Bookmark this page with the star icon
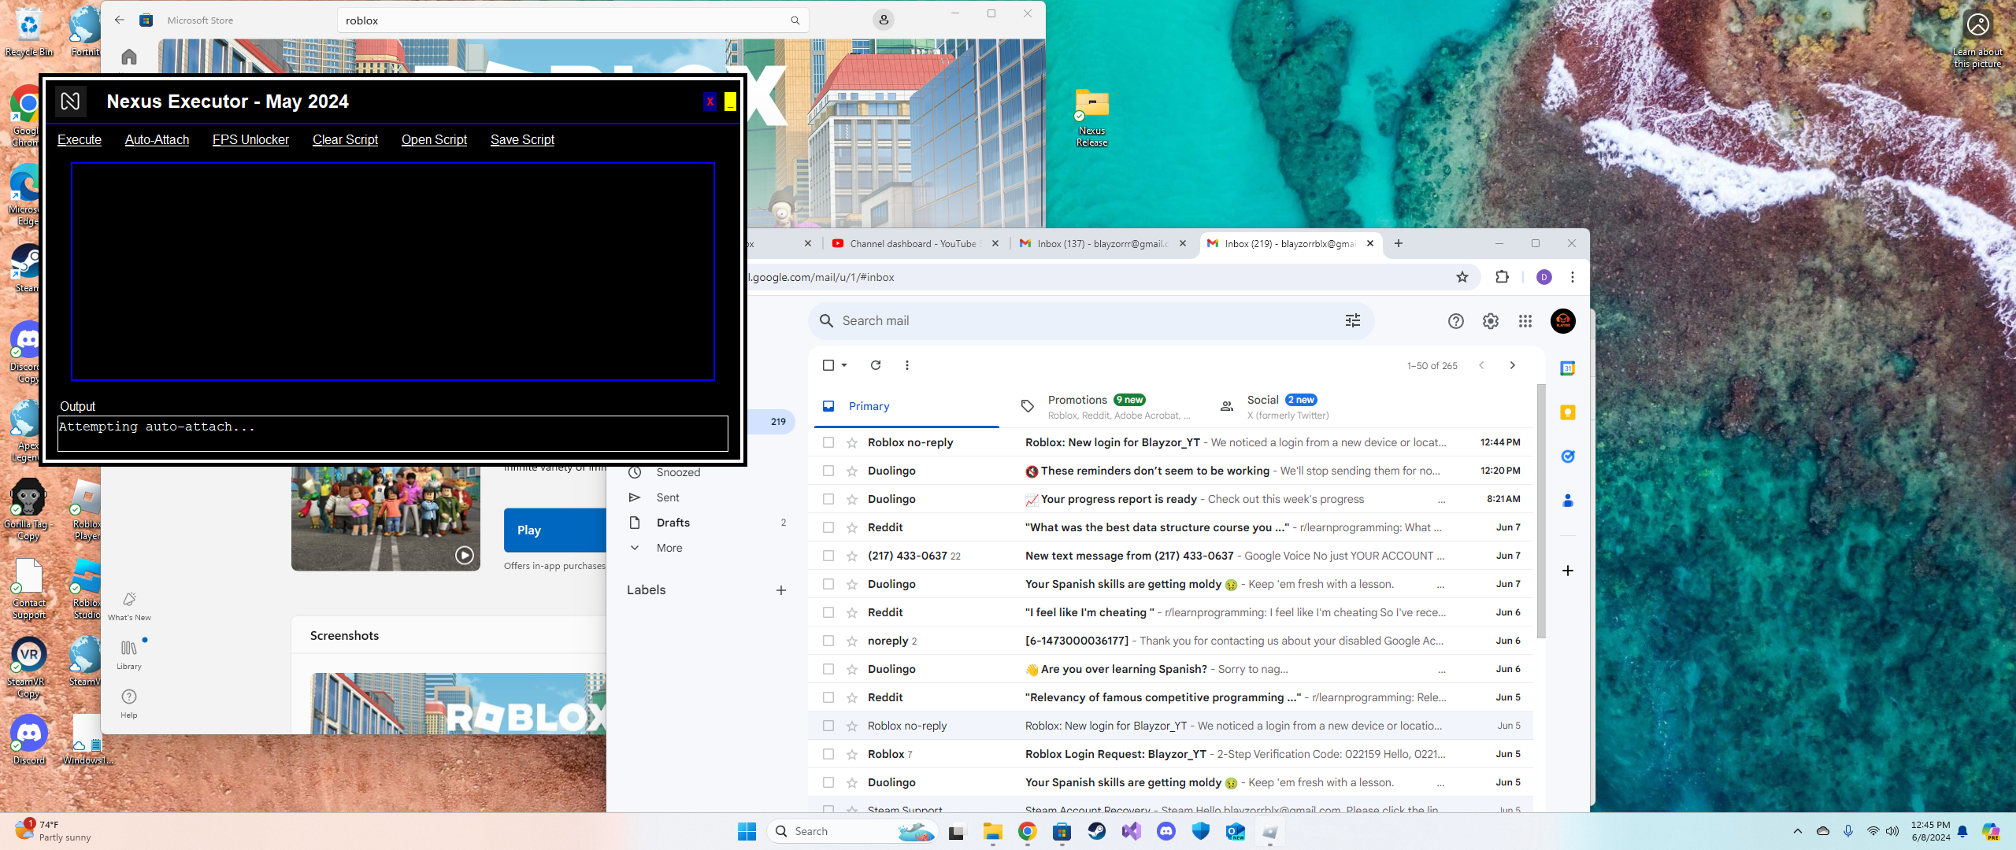Image resolution: width=2016 pixels, height=850 pixels. (x=1462, y=277)
